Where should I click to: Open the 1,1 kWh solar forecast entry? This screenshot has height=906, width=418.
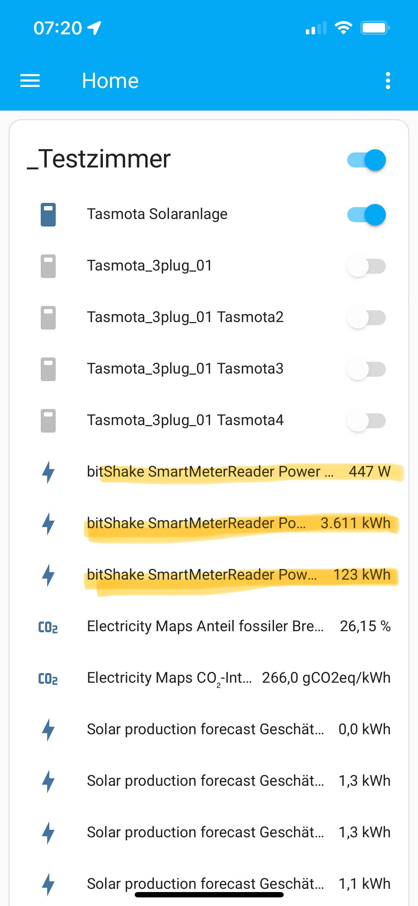(x=239, y=883)
